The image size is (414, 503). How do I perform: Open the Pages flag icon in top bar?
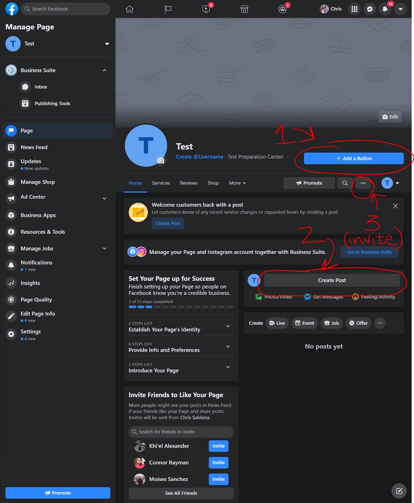click(x=168, y=9)
